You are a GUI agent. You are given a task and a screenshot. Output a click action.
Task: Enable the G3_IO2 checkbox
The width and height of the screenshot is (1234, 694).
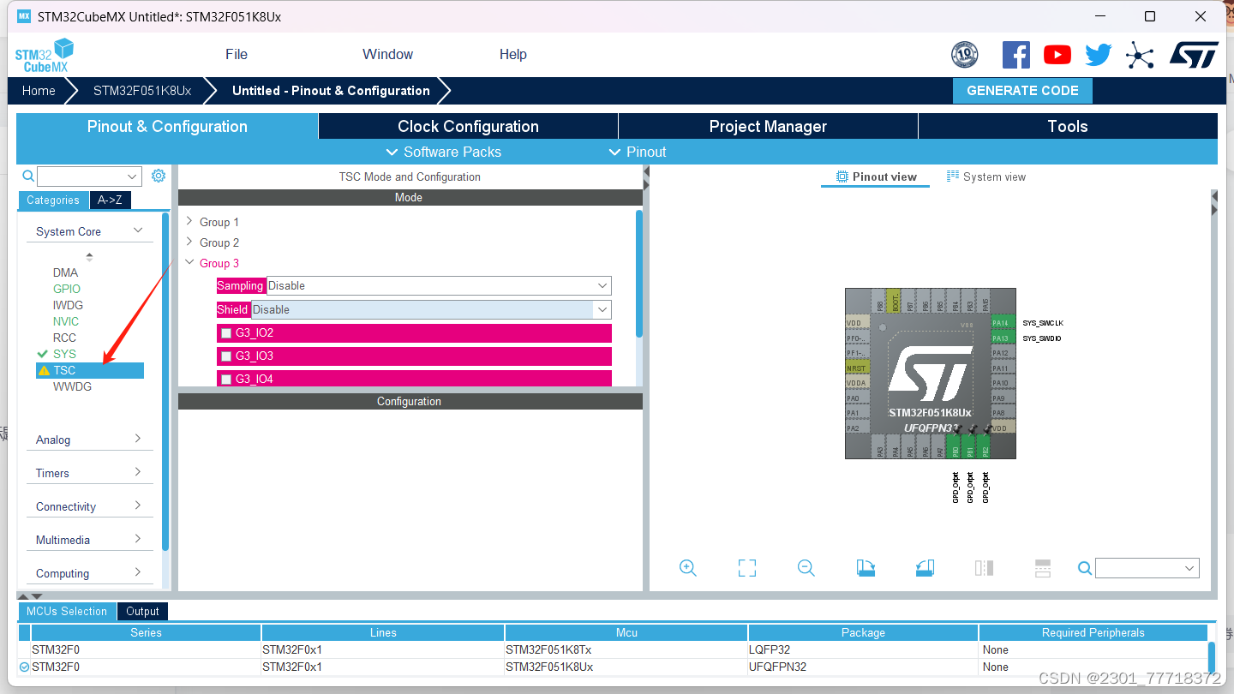(x=227, y=332)
